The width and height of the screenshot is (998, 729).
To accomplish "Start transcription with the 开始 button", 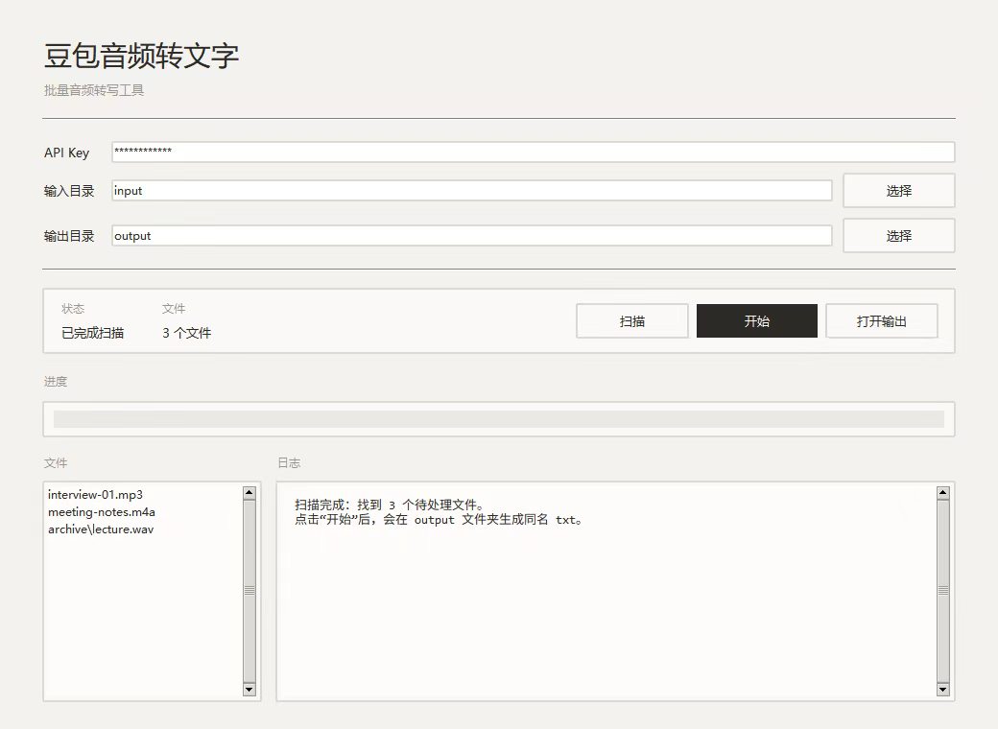I will click(757, 320).
